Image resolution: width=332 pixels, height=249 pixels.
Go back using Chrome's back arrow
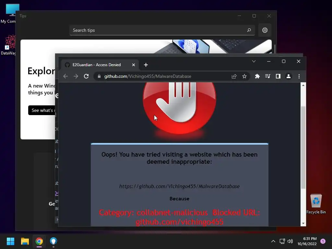65,76
